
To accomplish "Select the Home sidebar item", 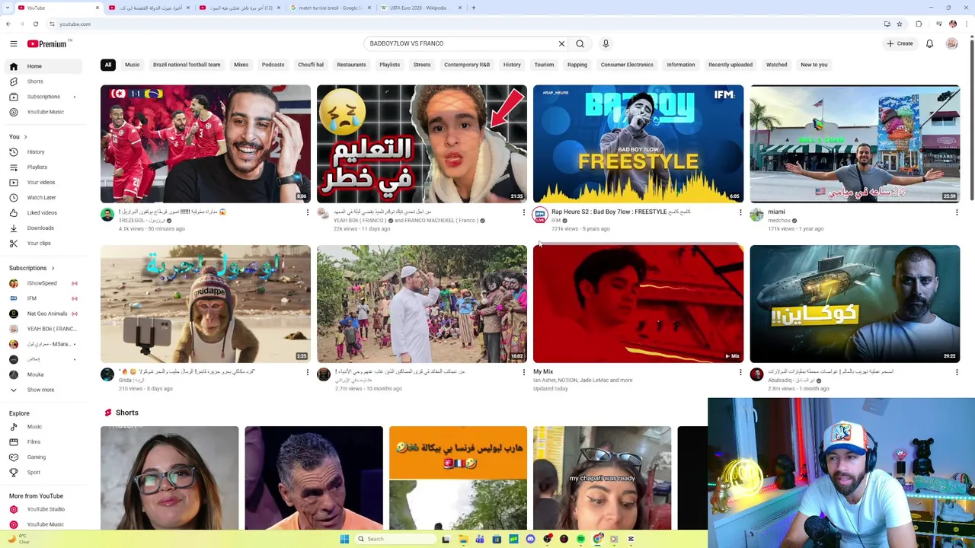I will pos(42,66).
